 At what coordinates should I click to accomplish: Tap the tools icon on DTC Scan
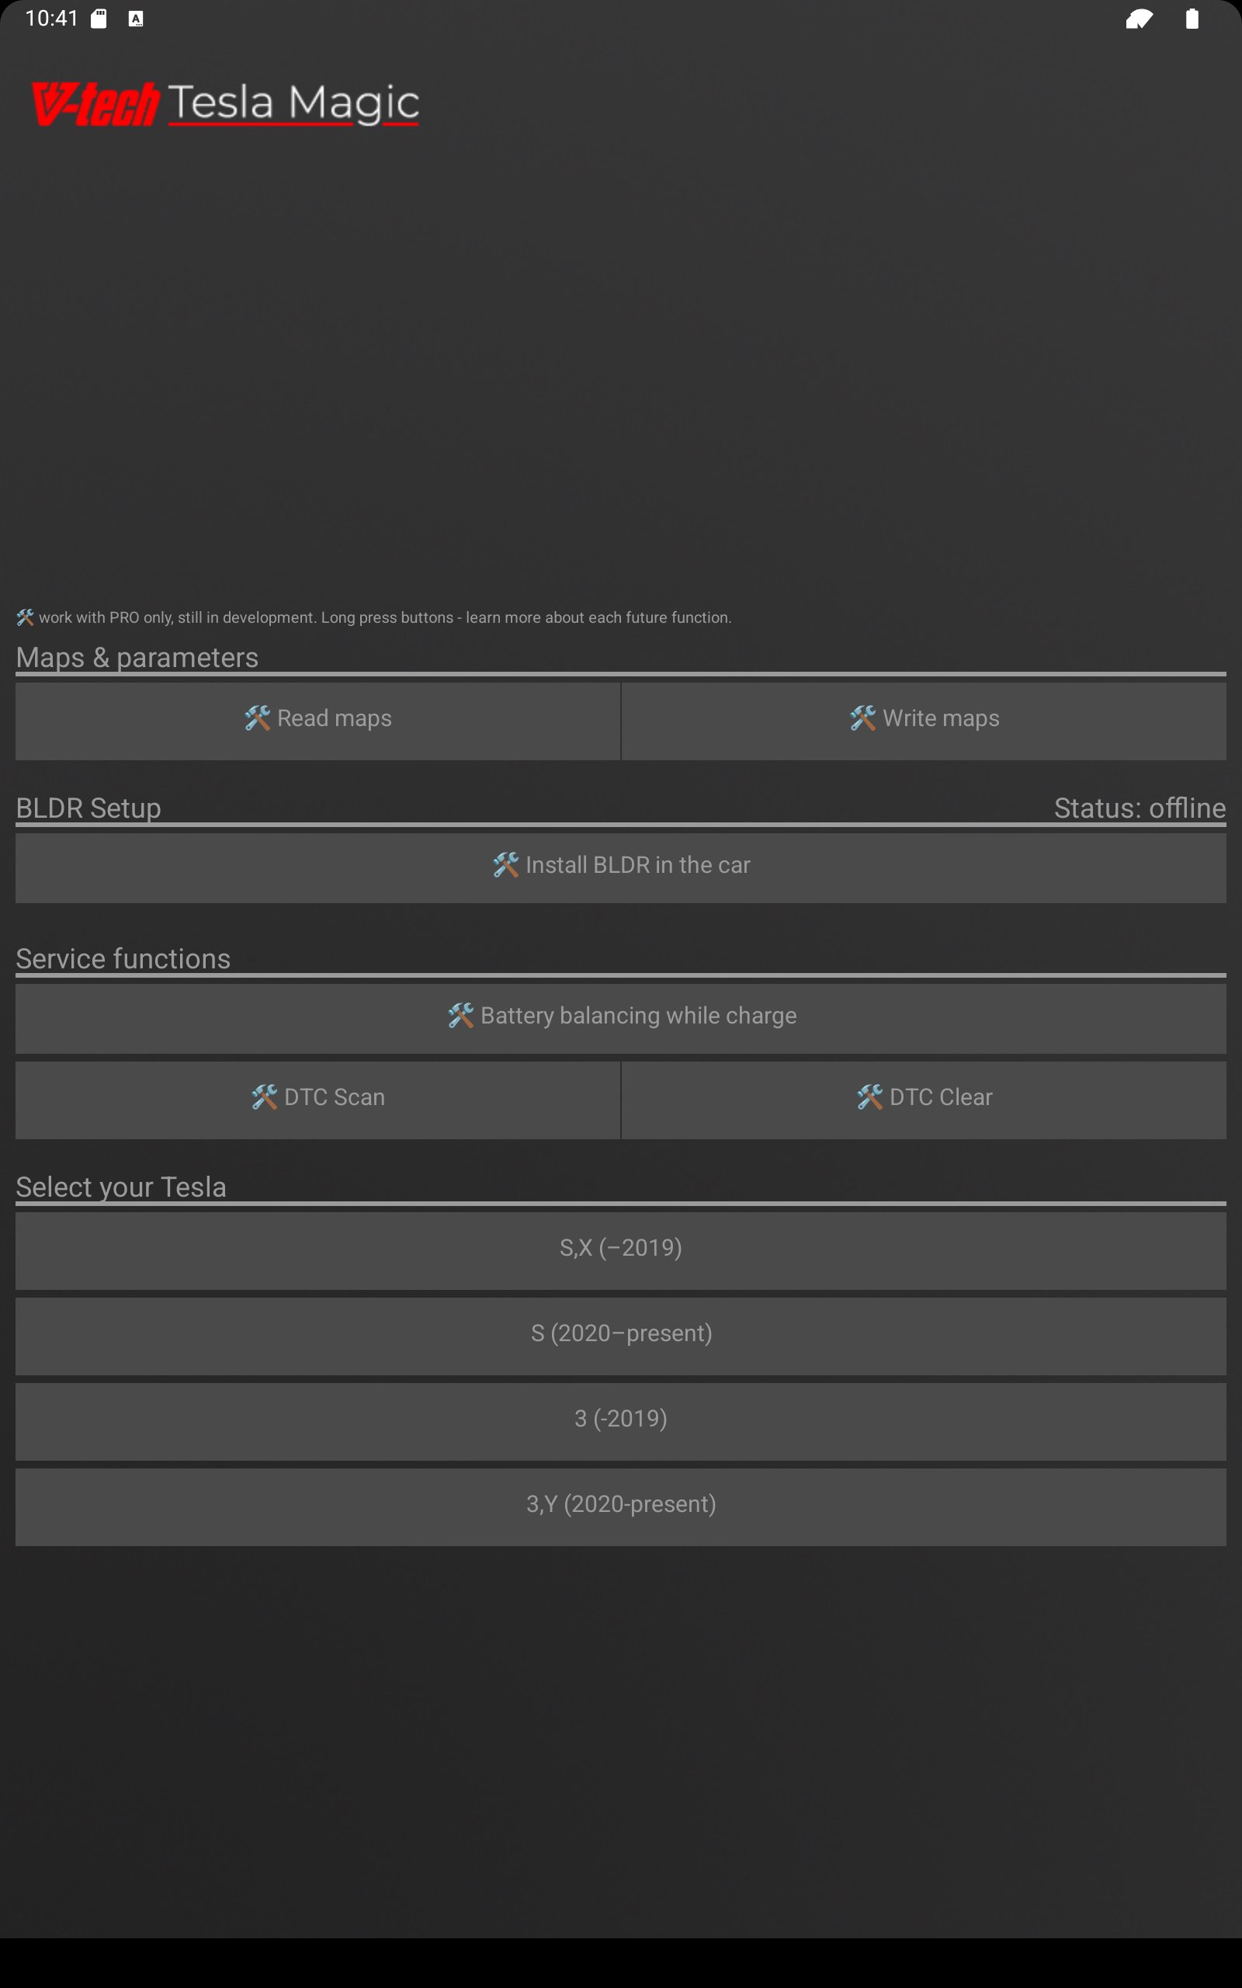[x=264, y=1097]
